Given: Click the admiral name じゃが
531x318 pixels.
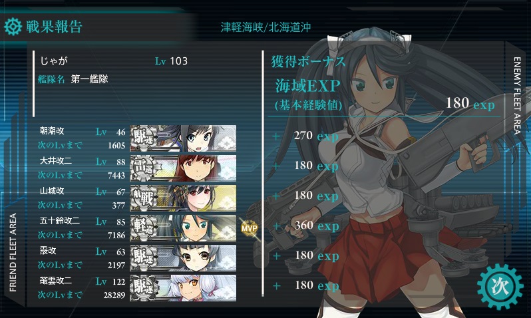Looking at the screenshot, I should coord(54,61).
